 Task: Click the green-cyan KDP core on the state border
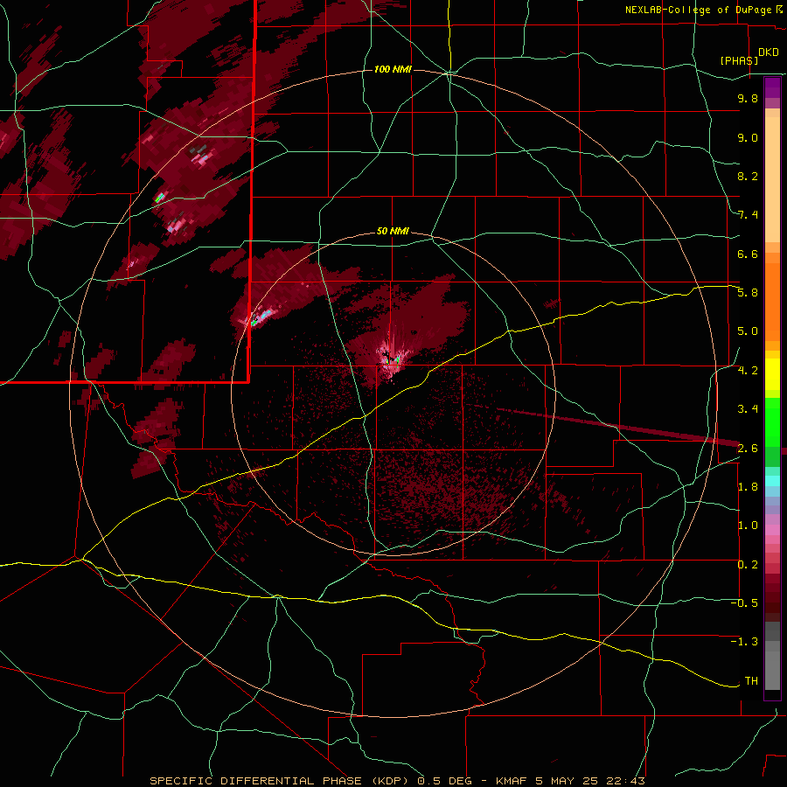[261, 317]
